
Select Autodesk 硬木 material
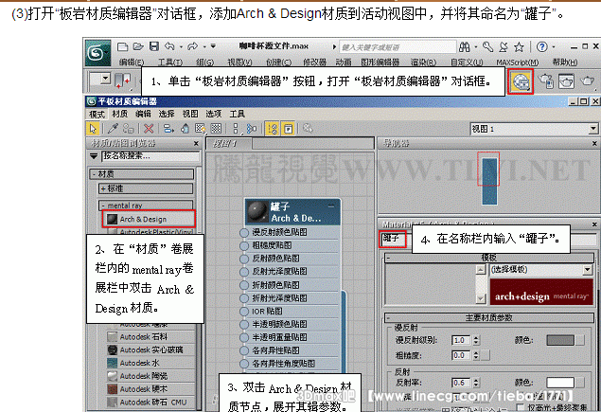[x=150, y=389]
